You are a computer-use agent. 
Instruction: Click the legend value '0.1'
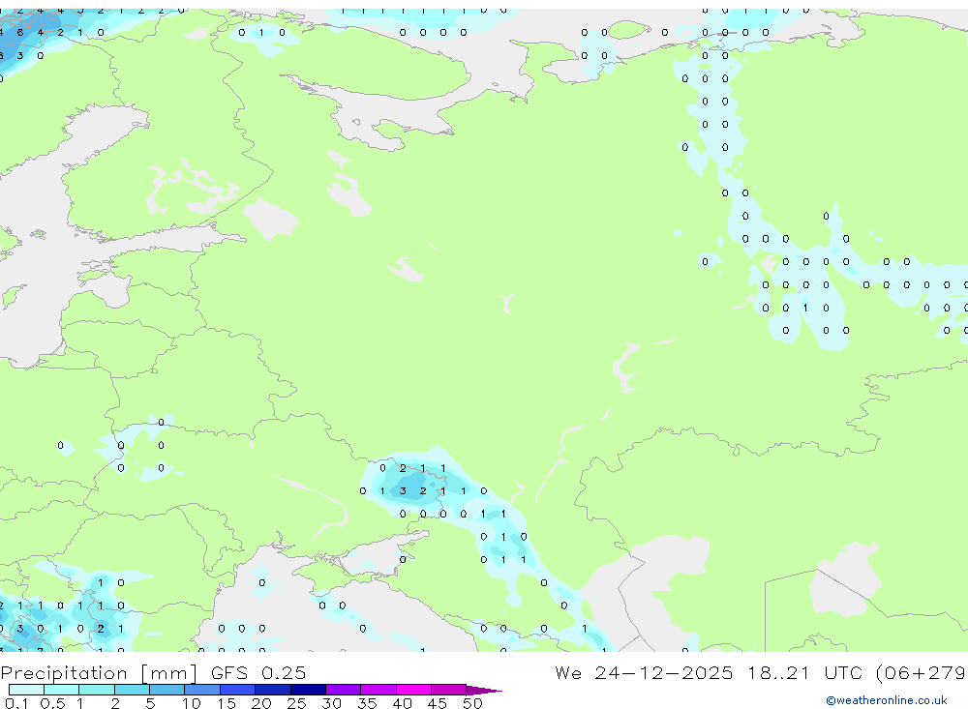click(x=16, y=703)
